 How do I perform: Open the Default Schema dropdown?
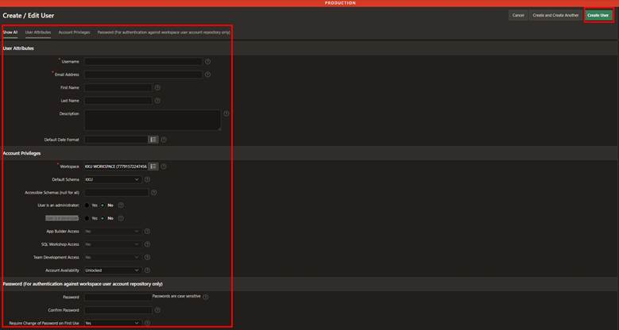tap(113, 179)
